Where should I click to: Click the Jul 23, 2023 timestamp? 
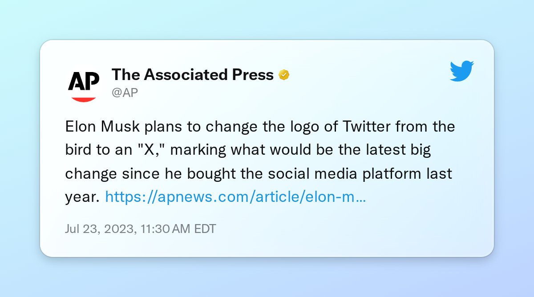[x=140, y=229]
